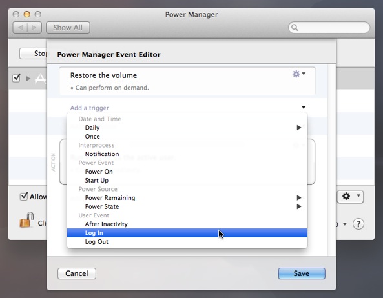The image size is (383, 298).
Task: Click into the search field
Action: [329, 28]
